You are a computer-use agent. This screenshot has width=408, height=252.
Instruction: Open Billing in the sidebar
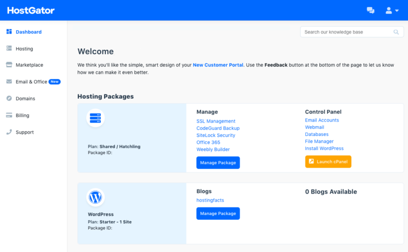pyautogui.click(x=22, y=115)
